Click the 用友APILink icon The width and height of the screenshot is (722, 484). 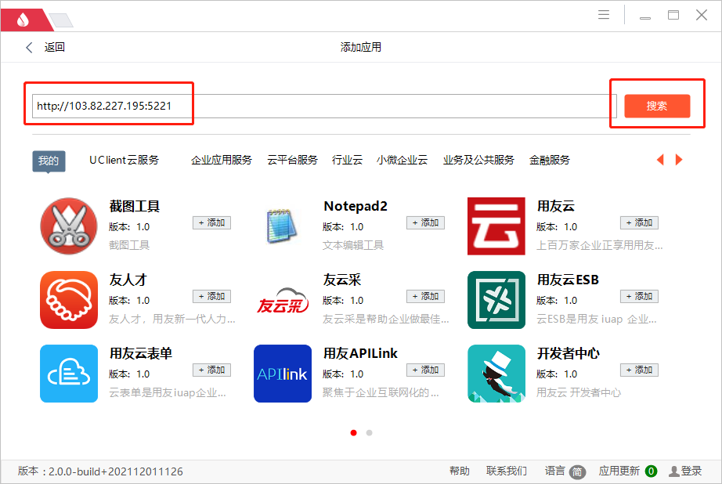point(283,374)
